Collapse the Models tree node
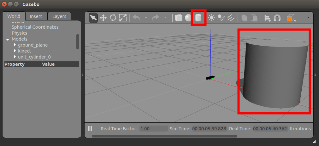The width and height of the screenshot is (319, 146). point(8,39)
